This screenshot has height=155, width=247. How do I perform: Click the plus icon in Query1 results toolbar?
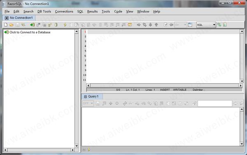click(111, 103)
